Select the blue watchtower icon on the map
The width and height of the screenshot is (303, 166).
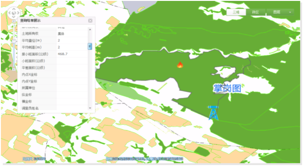click(213, 112)
